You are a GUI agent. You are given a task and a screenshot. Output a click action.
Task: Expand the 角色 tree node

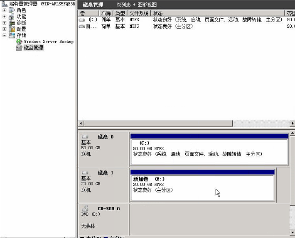click(x=5, y=10)
